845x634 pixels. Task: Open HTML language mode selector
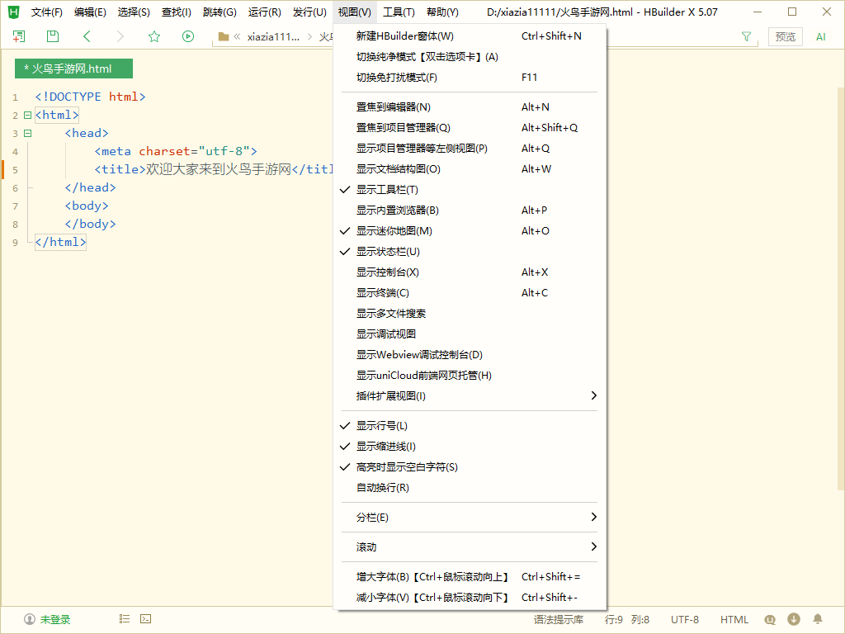[x=734, y=619]
